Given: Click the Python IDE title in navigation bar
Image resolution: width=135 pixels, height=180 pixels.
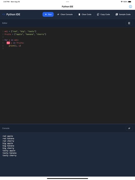Looking at the screenshot, I should point(67,7).
